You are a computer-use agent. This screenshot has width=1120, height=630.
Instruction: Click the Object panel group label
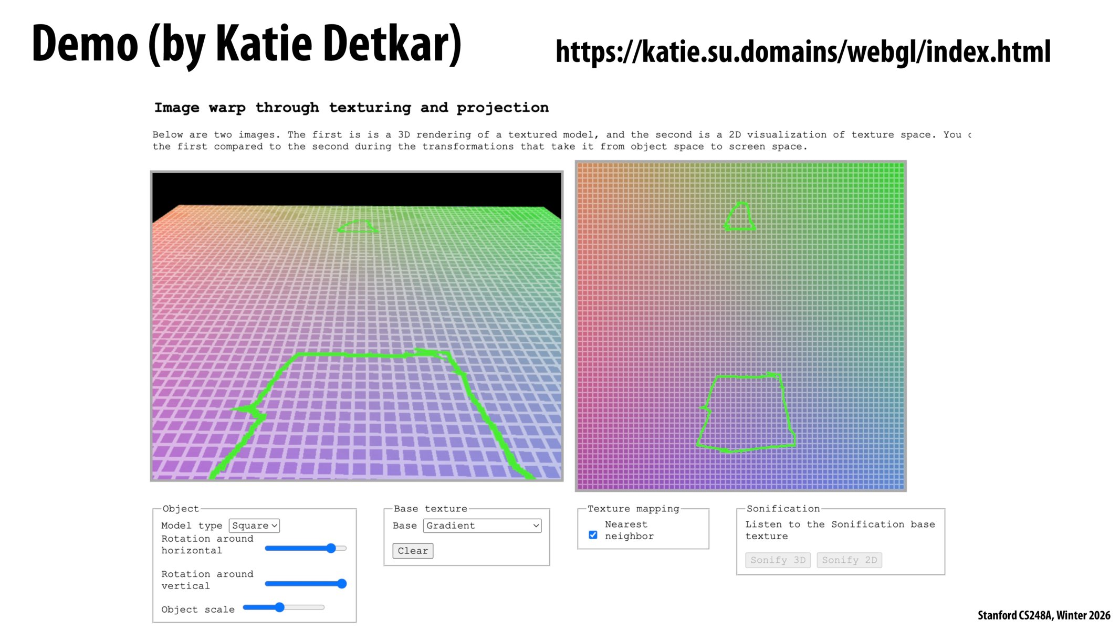[x=180, y=508]
